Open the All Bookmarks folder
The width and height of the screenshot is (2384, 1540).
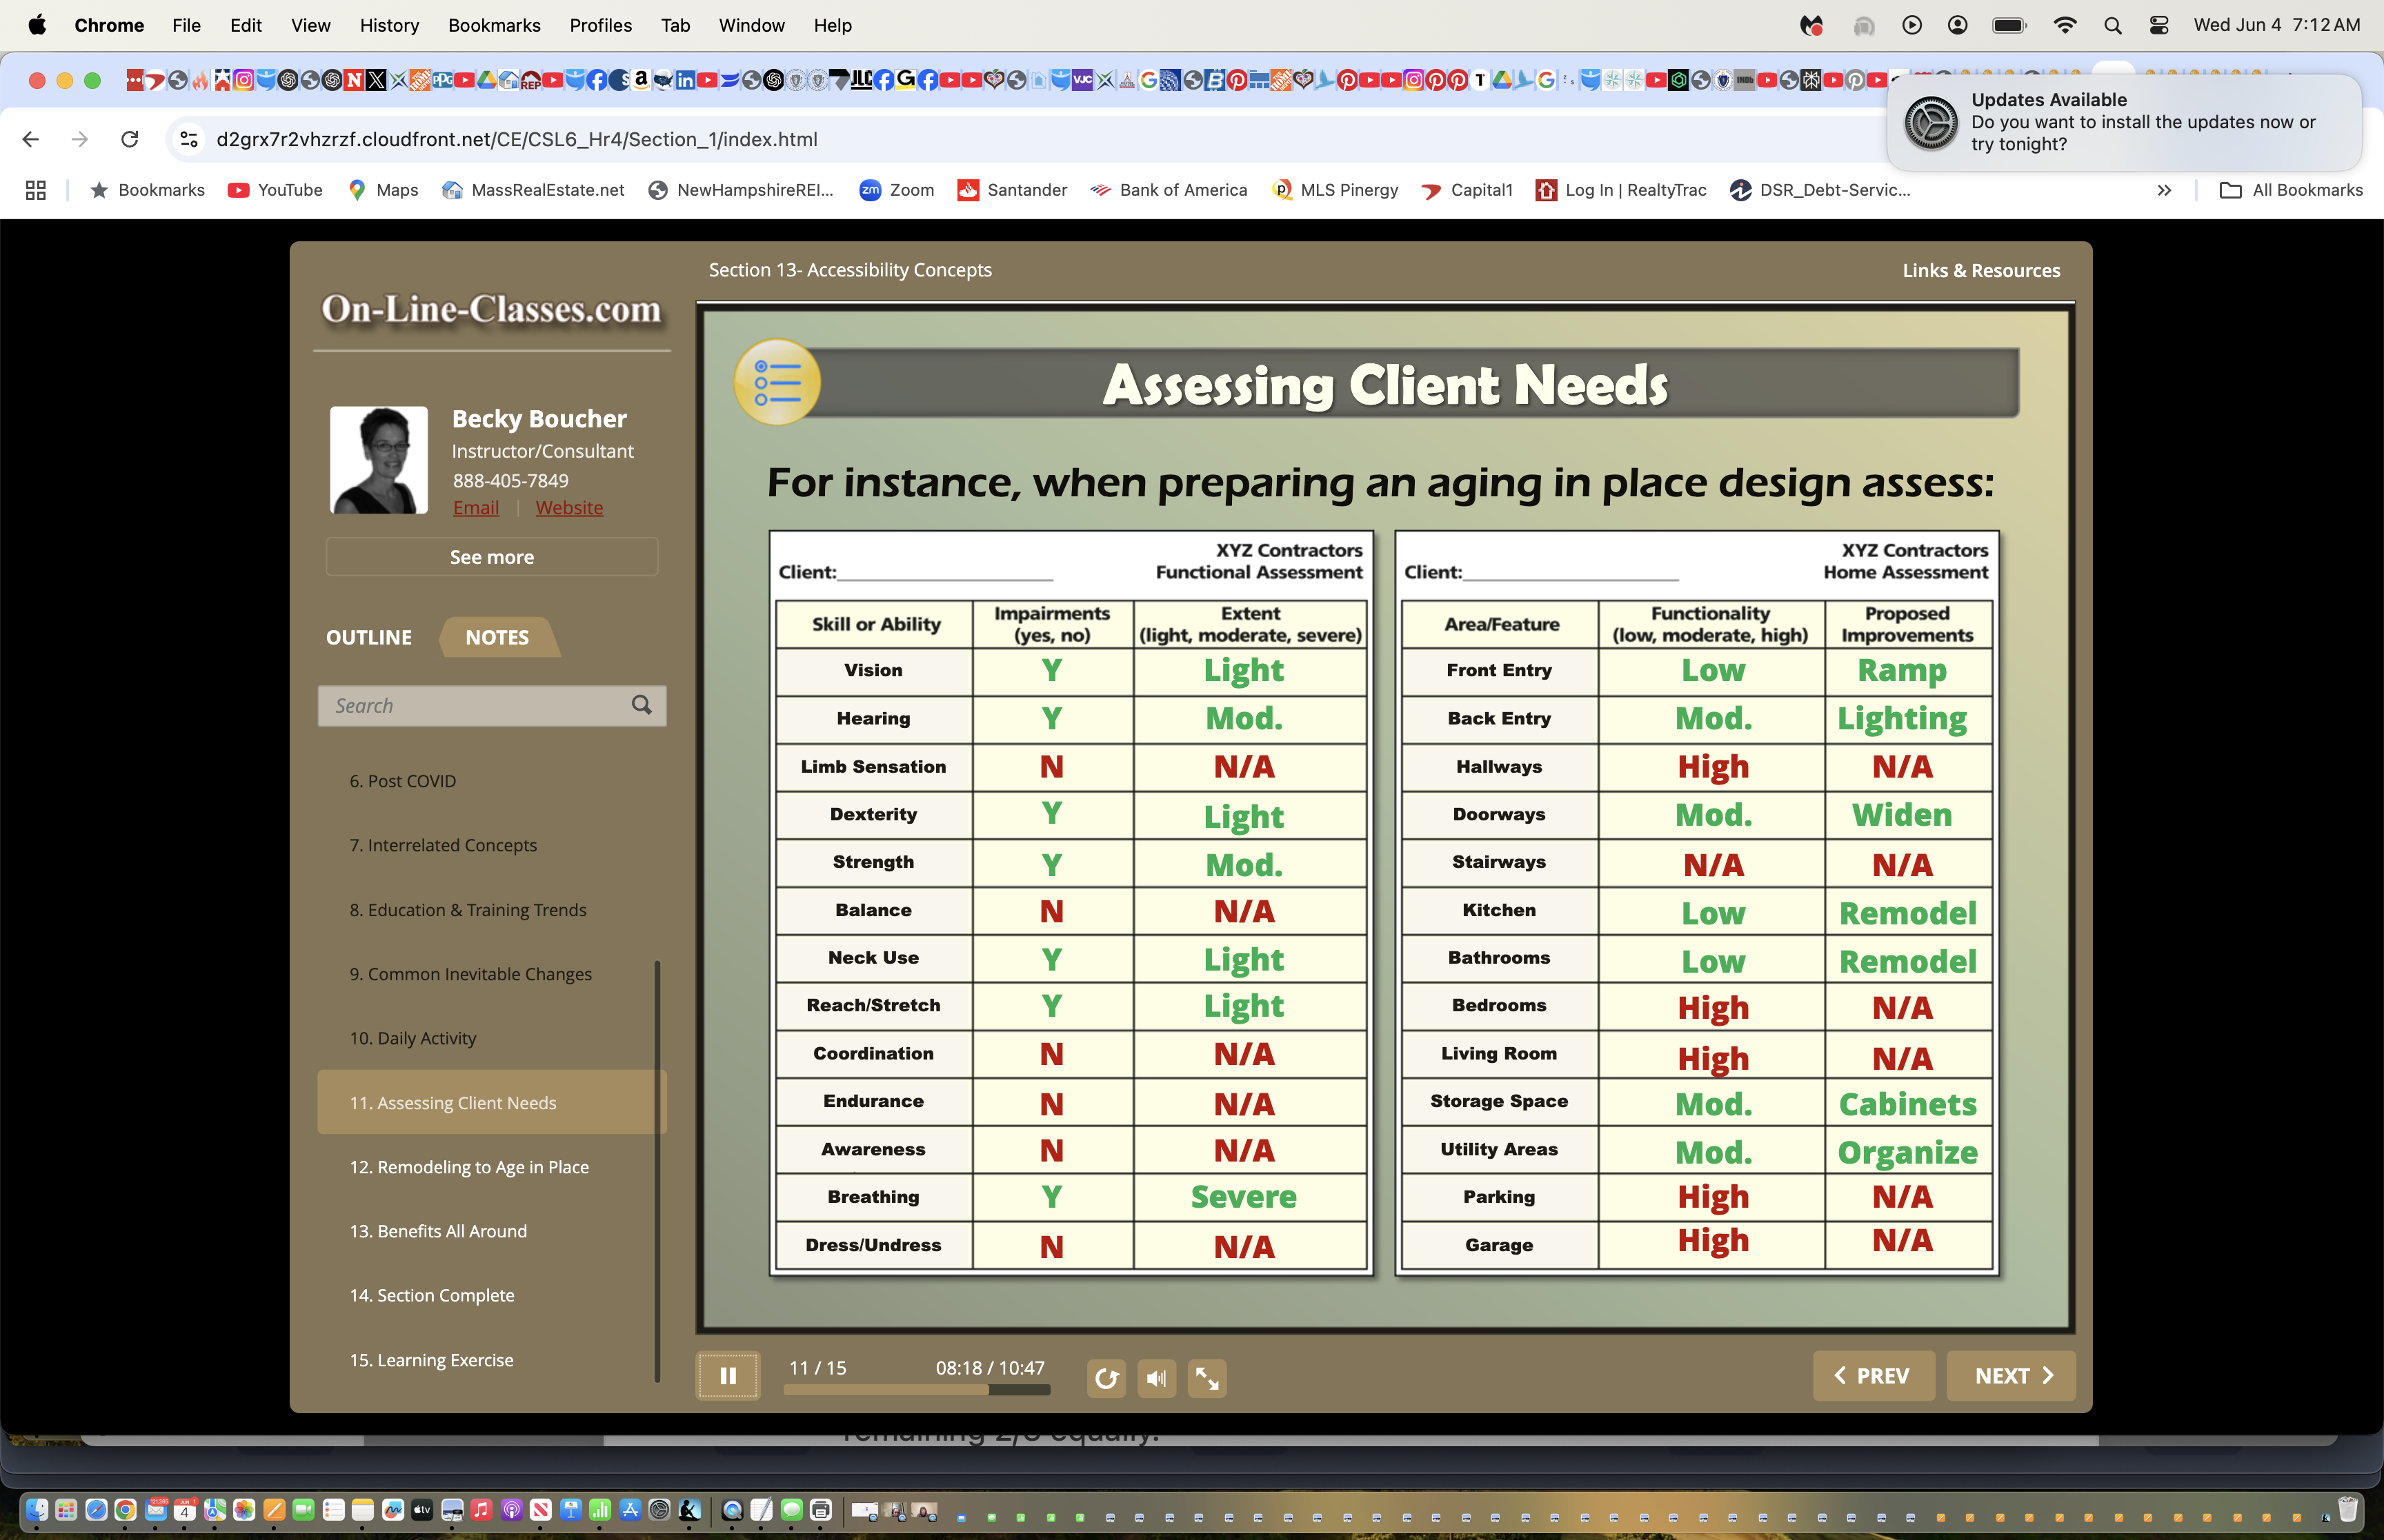2291,190
